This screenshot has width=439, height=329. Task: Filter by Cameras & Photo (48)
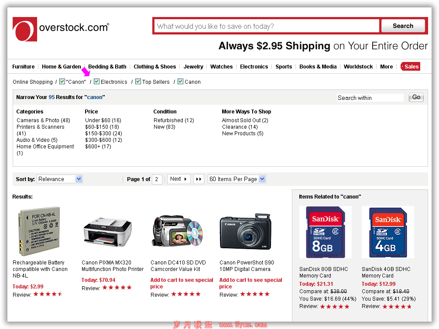pyautogui.click(x=43, y=120)
